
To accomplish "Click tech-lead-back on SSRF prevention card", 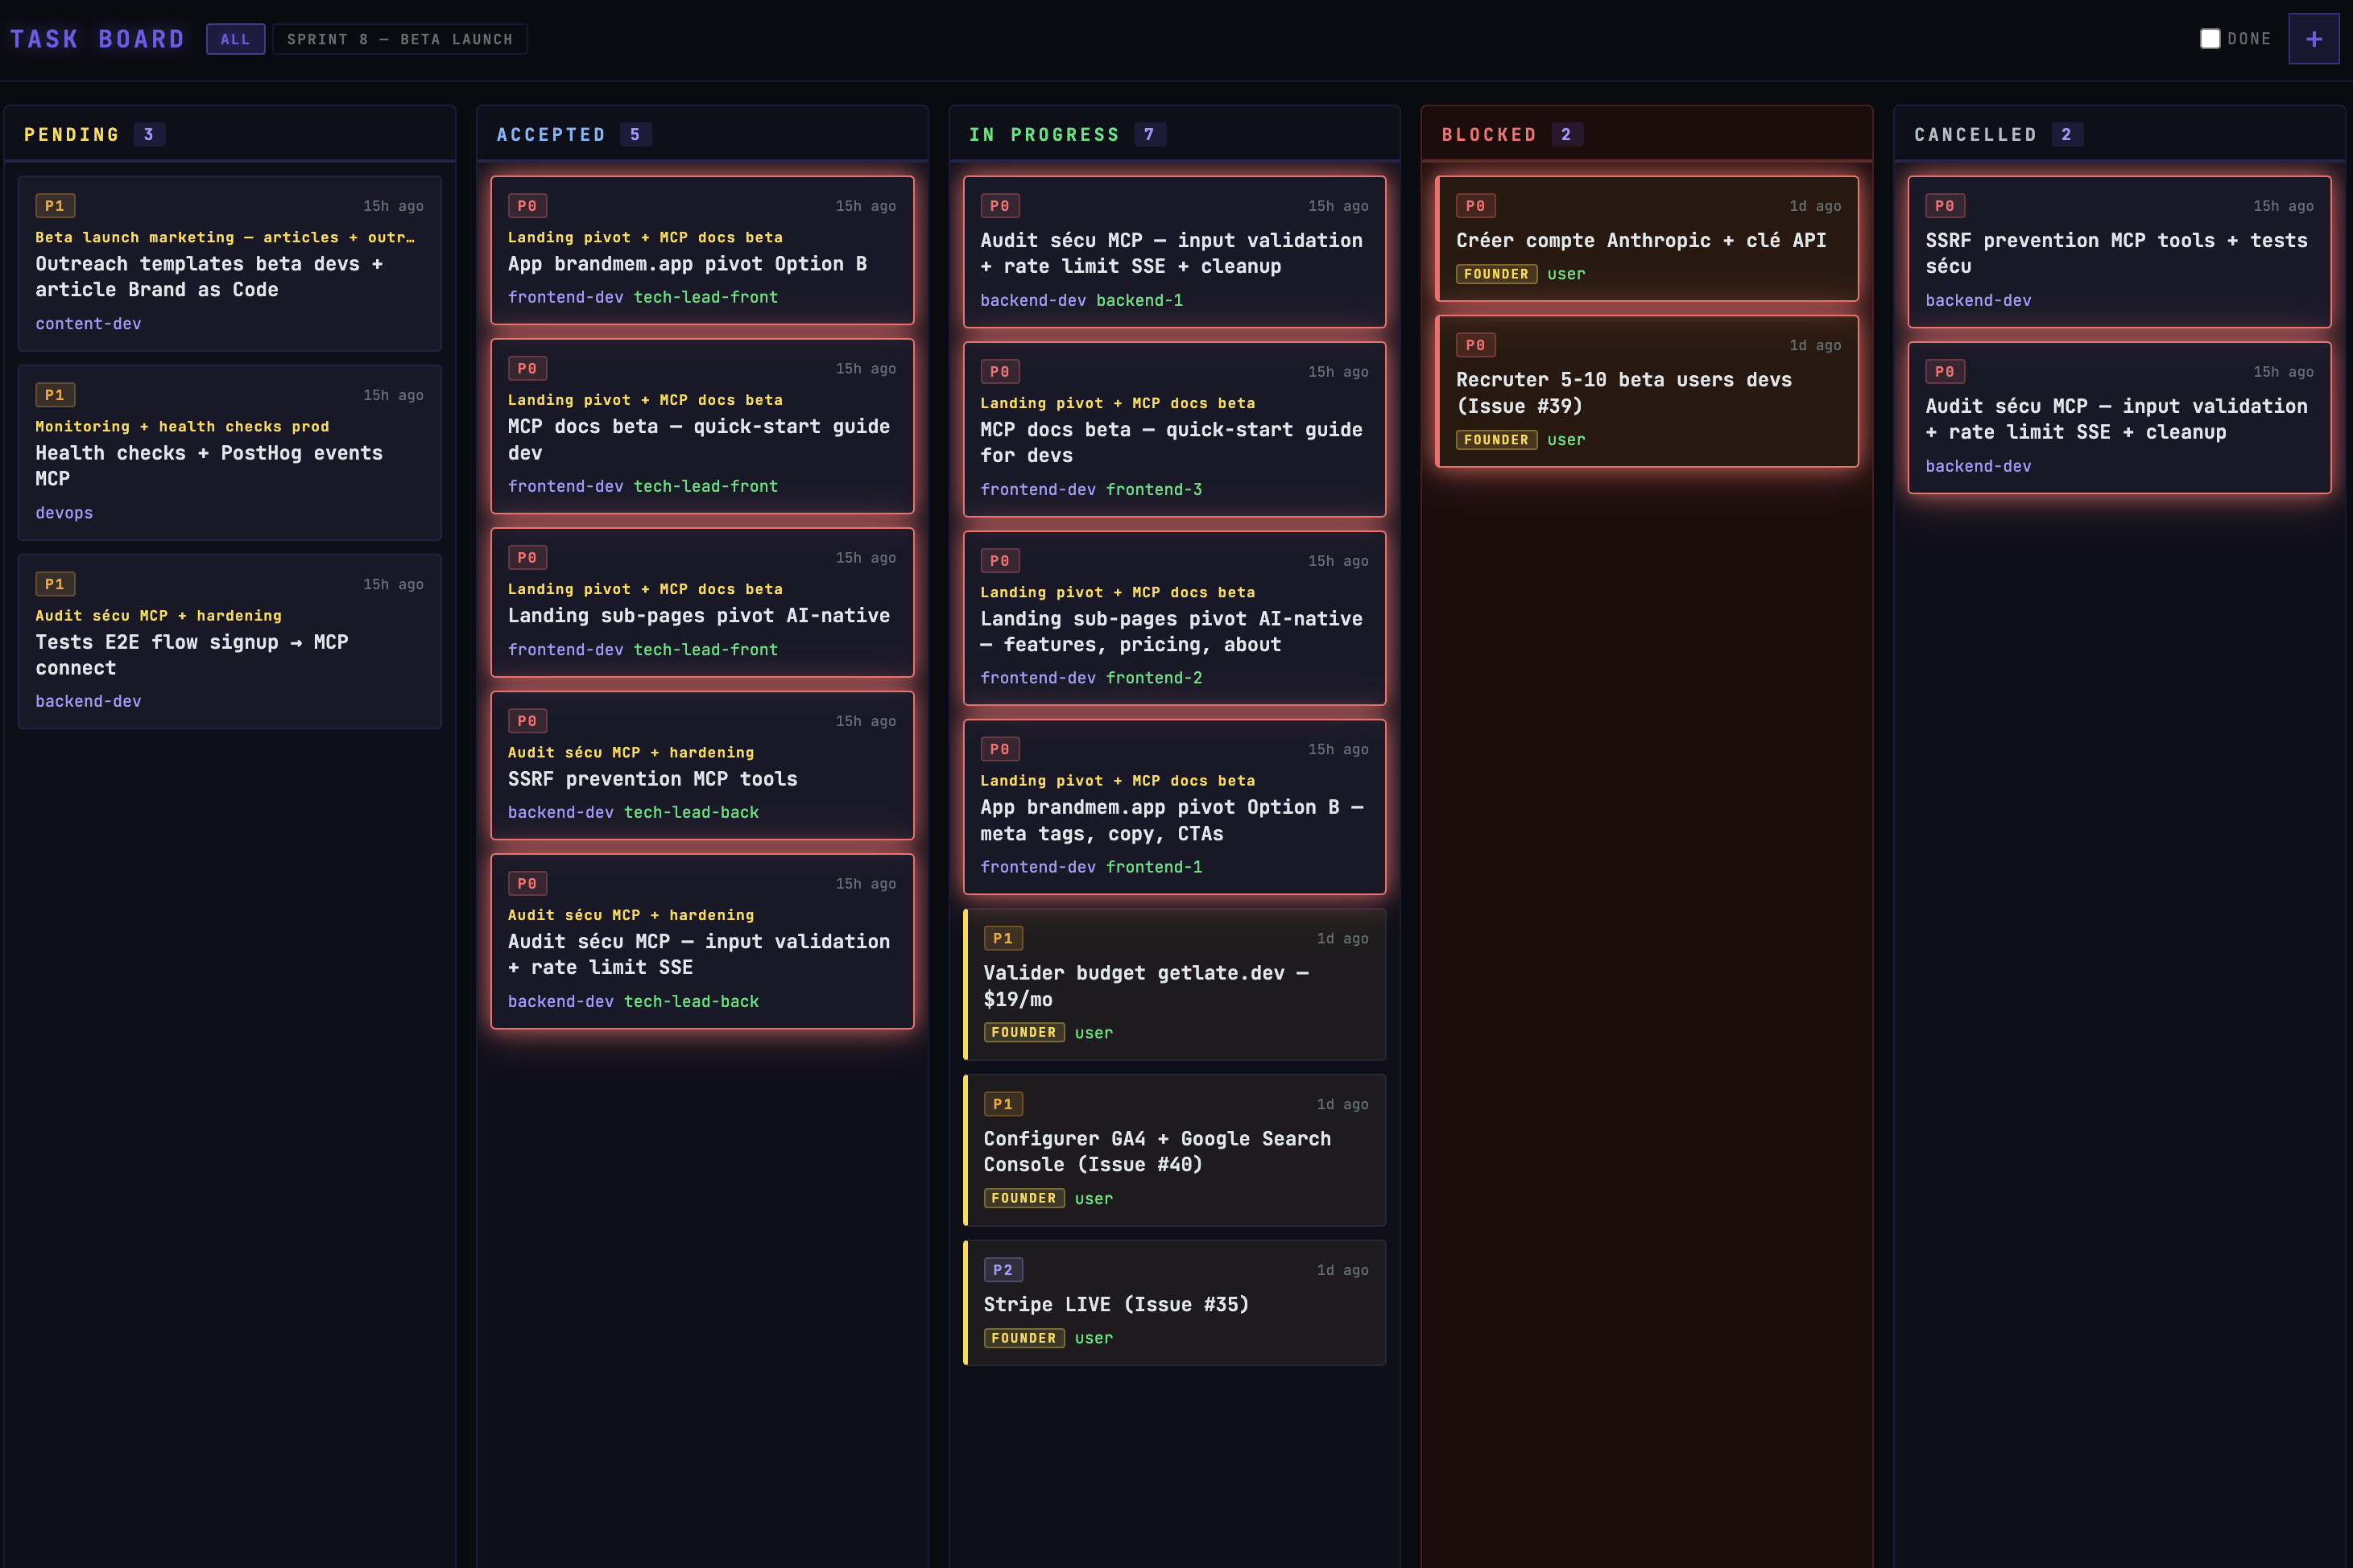I will (691, 812).
